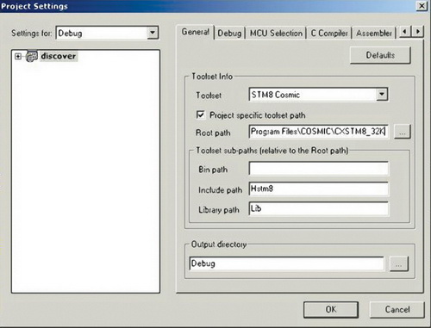This screenshot has width=431, height=328.
Task: Select the discover project name in the tree
Action: [59, 56]
